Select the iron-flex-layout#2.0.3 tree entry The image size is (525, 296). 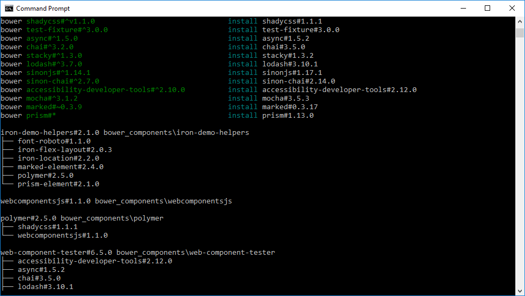(x=64, y=150)
